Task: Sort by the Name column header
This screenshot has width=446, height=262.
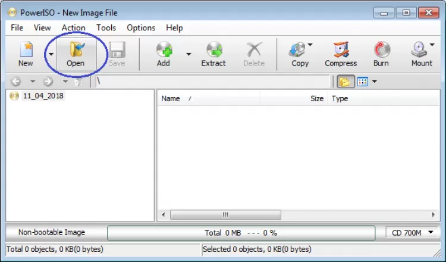Action: tap(209, 98)
